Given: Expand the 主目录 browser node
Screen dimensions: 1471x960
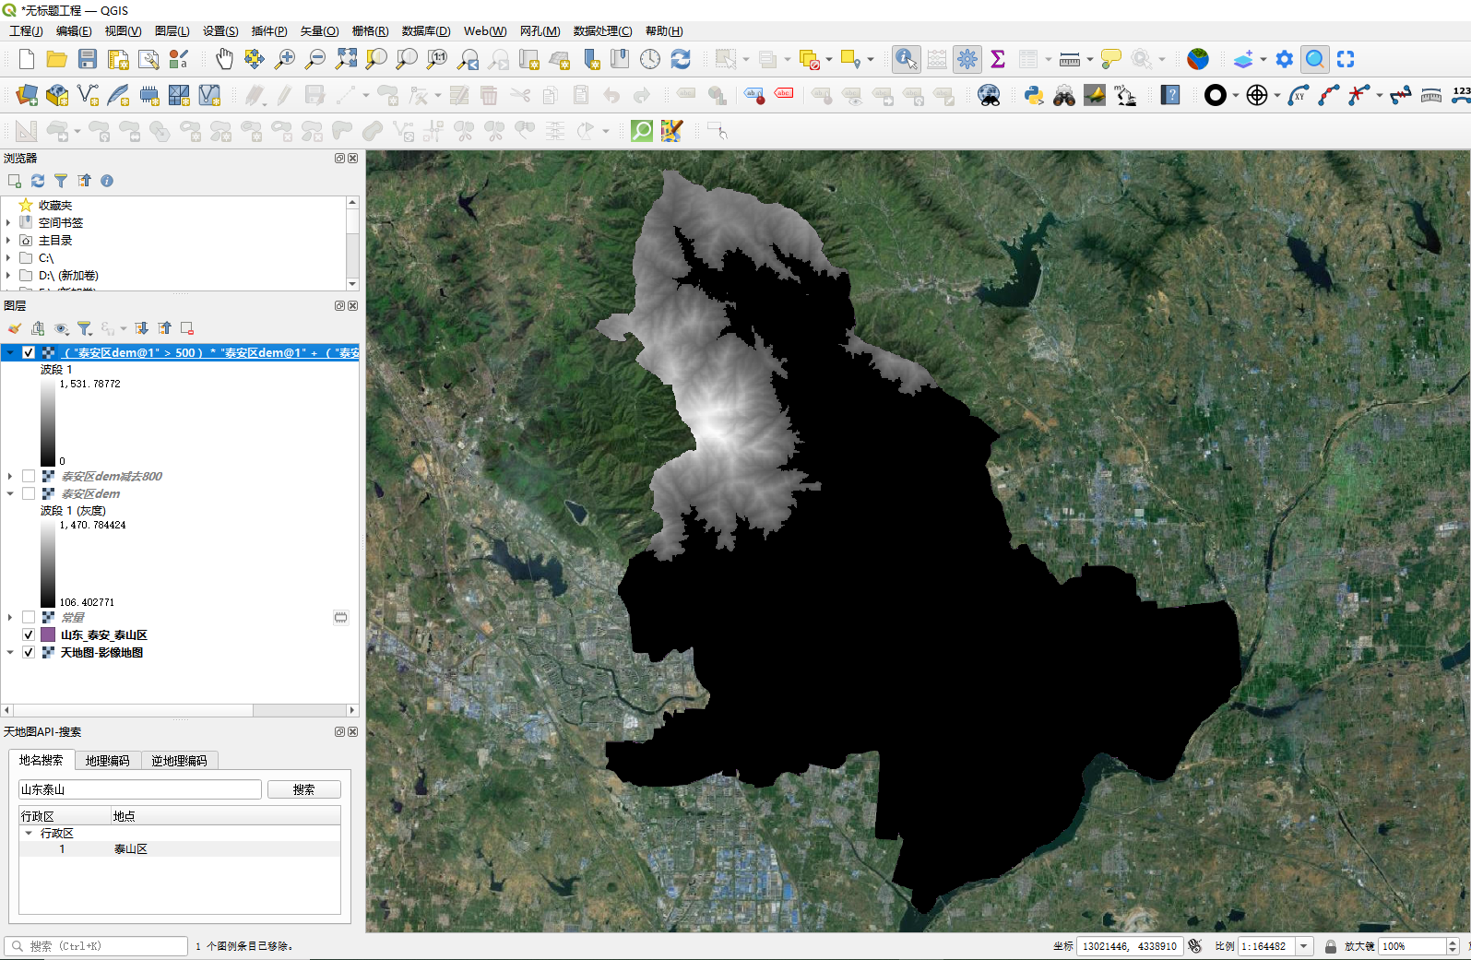Looking at the screenshot, I should pos(9,240).
